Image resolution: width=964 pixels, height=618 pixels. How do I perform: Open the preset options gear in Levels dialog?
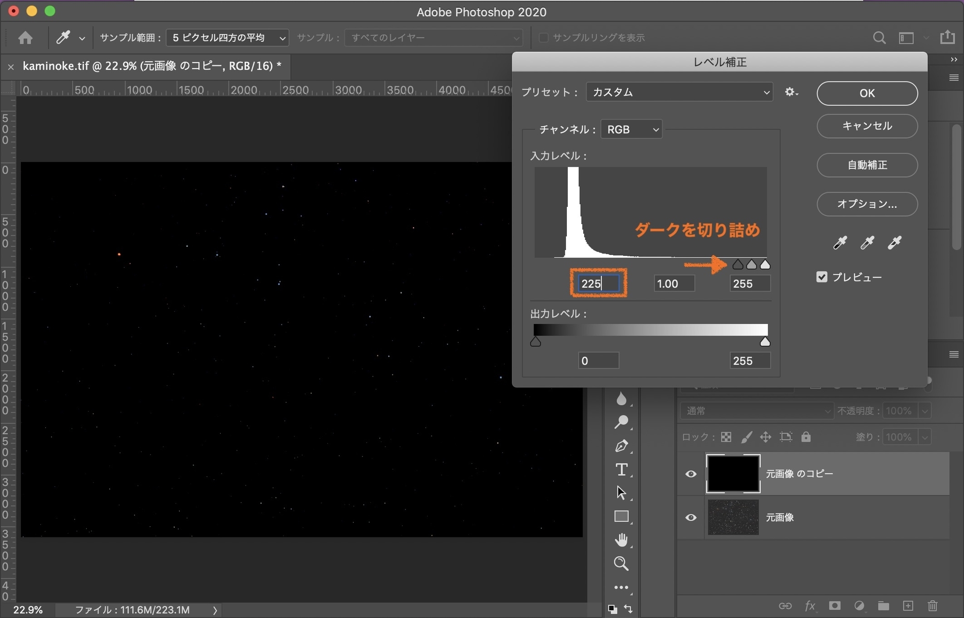tap(791, 92)
